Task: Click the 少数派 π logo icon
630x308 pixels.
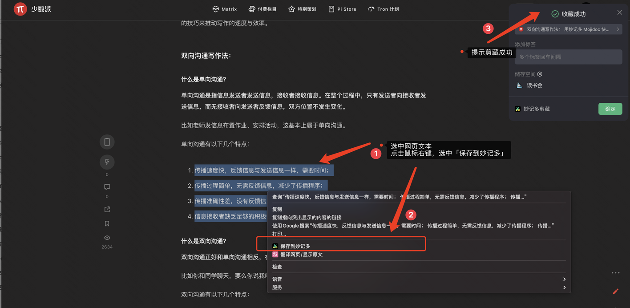Action: (20, 9)
